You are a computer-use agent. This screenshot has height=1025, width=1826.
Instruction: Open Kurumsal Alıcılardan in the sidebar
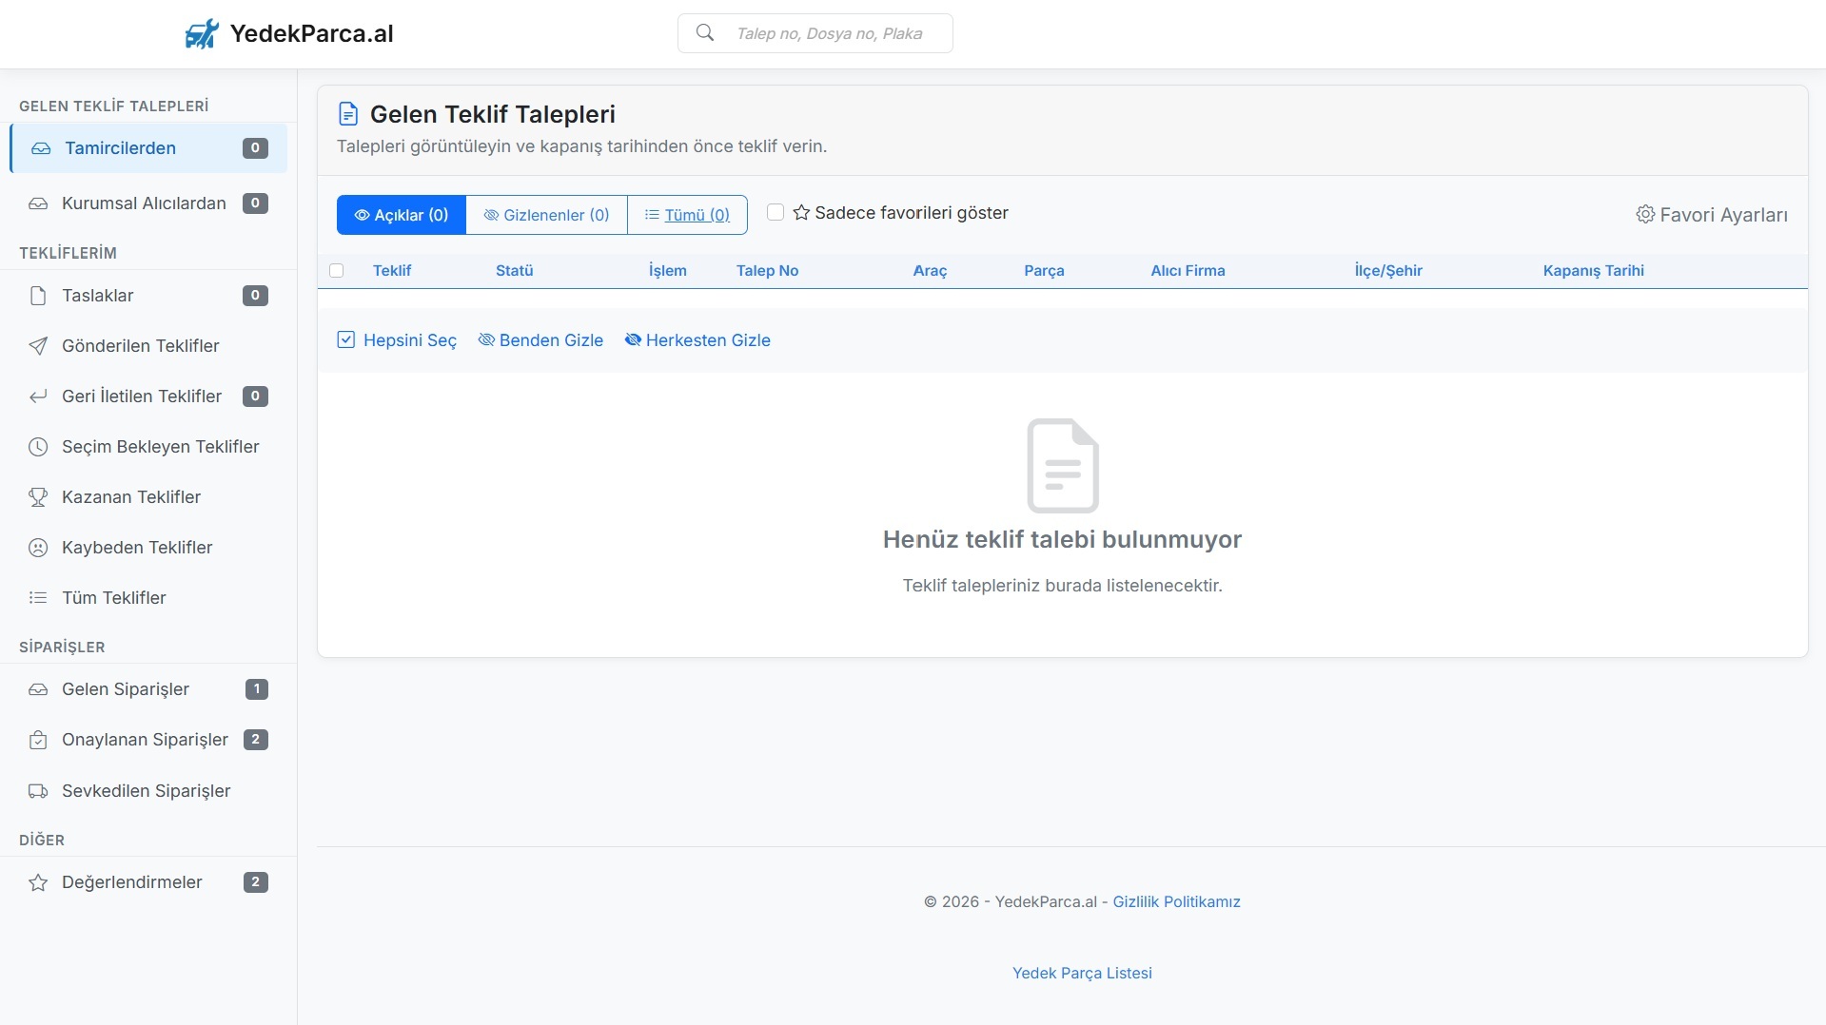(x=144, y=203)
